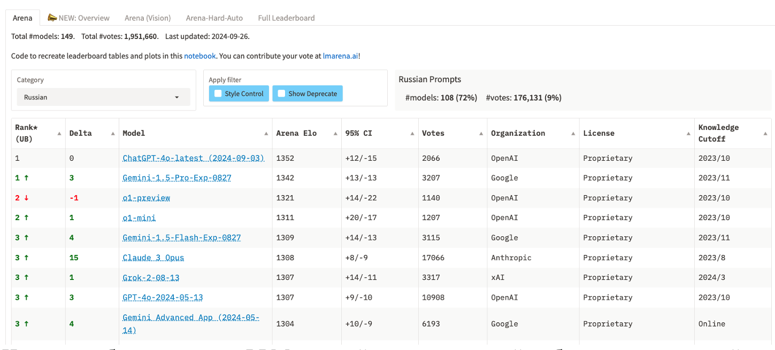Viewport: 775px width, 350px height.
Task: Sort by the Votes column arrows
Action: tap(481, 134)
